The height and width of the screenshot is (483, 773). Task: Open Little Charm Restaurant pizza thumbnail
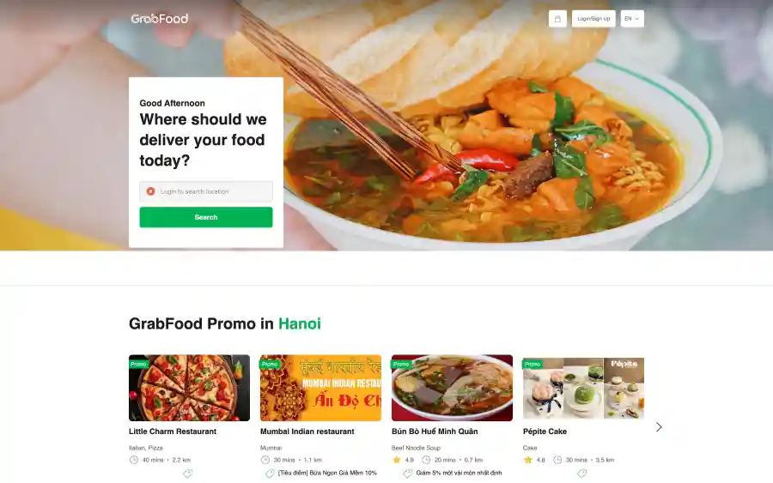[x=189, y=388]
